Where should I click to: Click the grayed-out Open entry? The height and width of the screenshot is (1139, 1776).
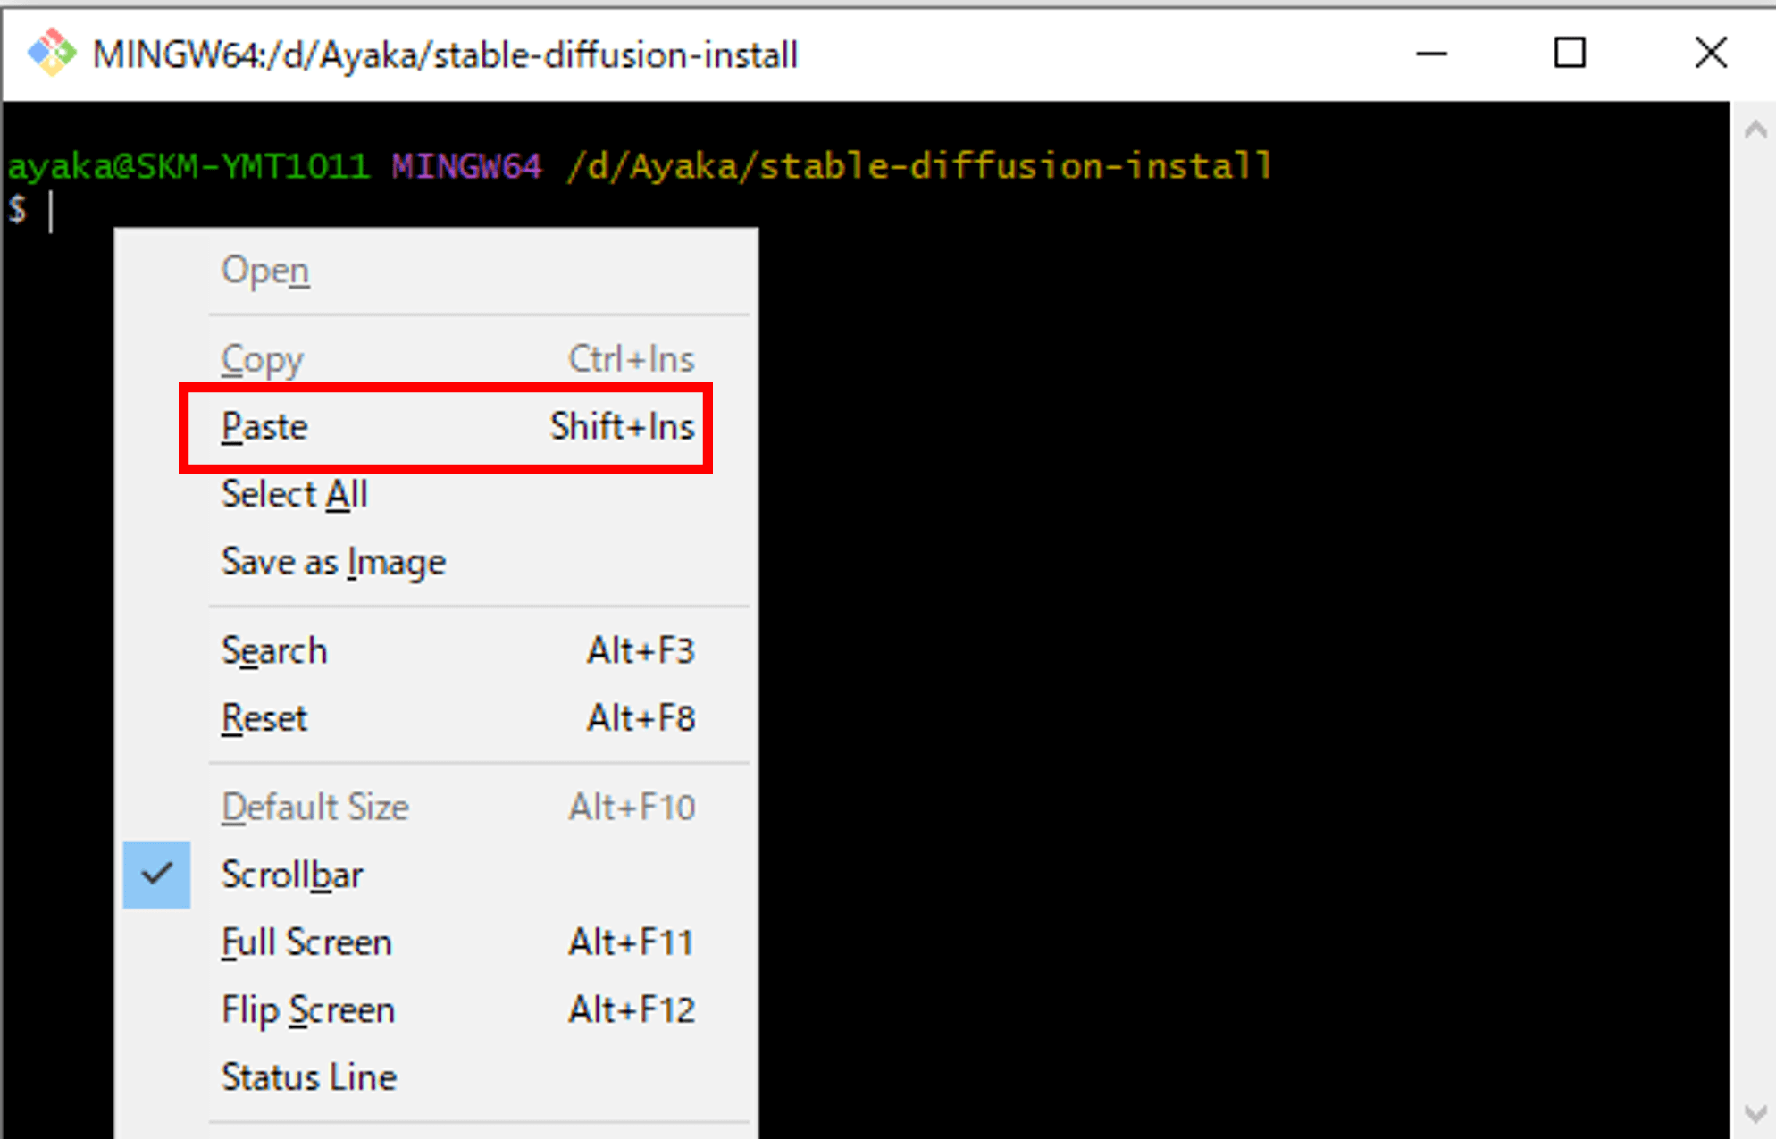click(x=265, y=270)
